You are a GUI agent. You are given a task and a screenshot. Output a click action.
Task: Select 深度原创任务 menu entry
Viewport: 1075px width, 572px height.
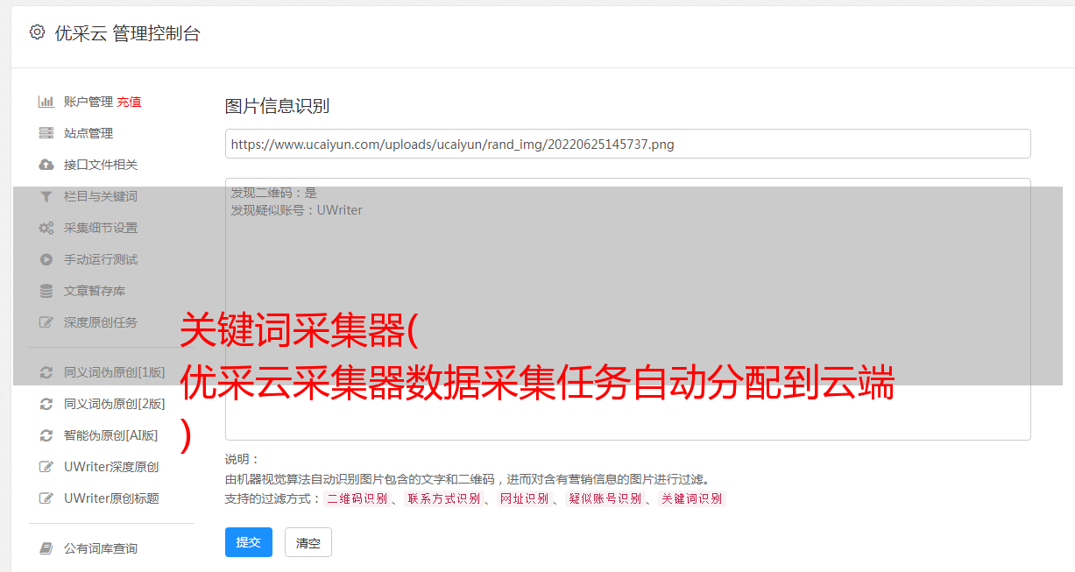point(101,322)
